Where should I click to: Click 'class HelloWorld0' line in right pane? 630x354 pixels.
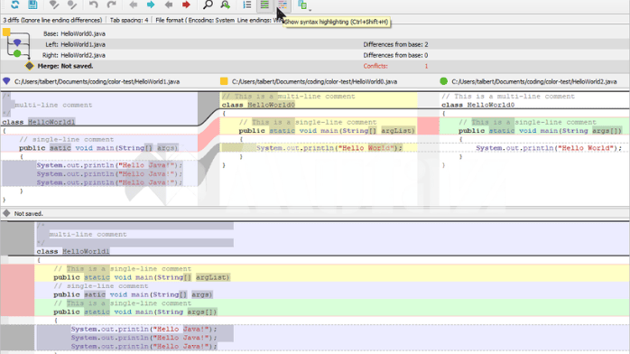click(478, 105)
